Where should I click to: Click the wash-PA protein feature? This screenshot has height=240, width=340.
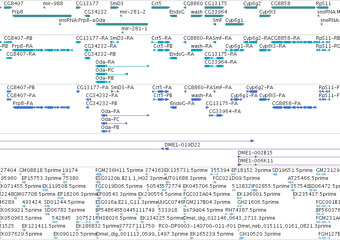197,100
